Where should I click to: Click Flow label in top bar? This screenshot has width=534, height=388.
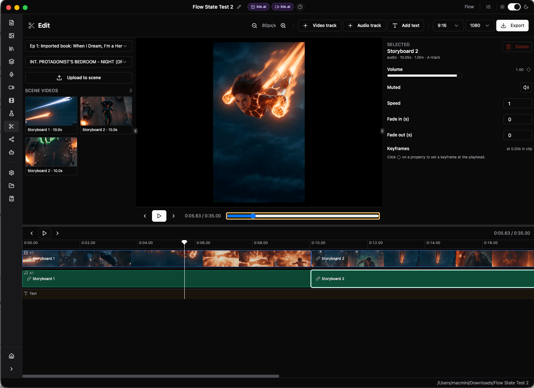point(469,7)
